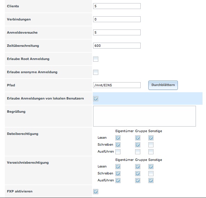Uncheck Erlaube Anmeldungen von lokalen Benutzern

(x=96, y=98)
